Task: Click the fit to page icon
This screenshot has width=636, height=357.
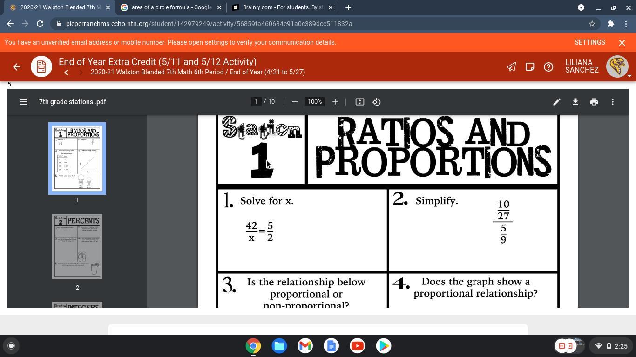Action: pos(359,102)
